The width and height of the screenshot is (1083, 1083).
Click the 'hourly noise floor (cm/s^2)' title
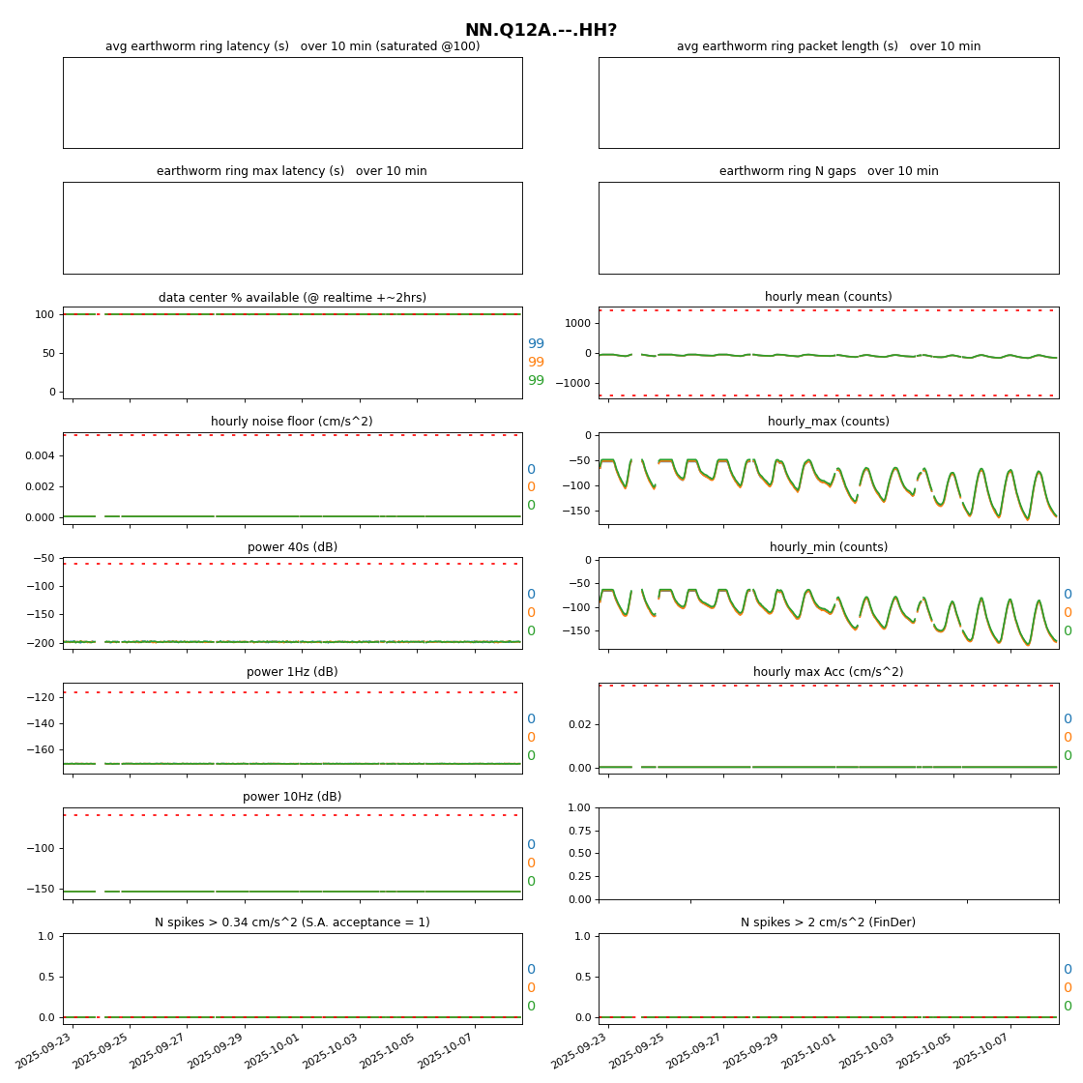pos(292,422)
